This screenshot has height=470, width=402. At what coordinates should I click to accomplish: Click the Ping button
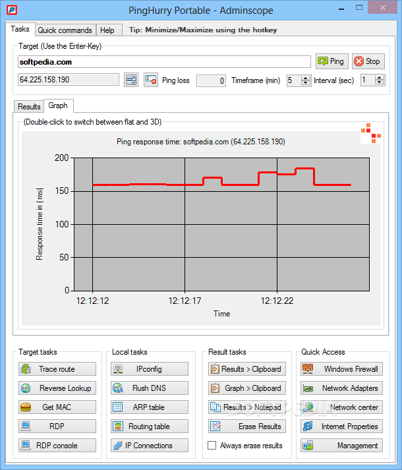point(332,61)
